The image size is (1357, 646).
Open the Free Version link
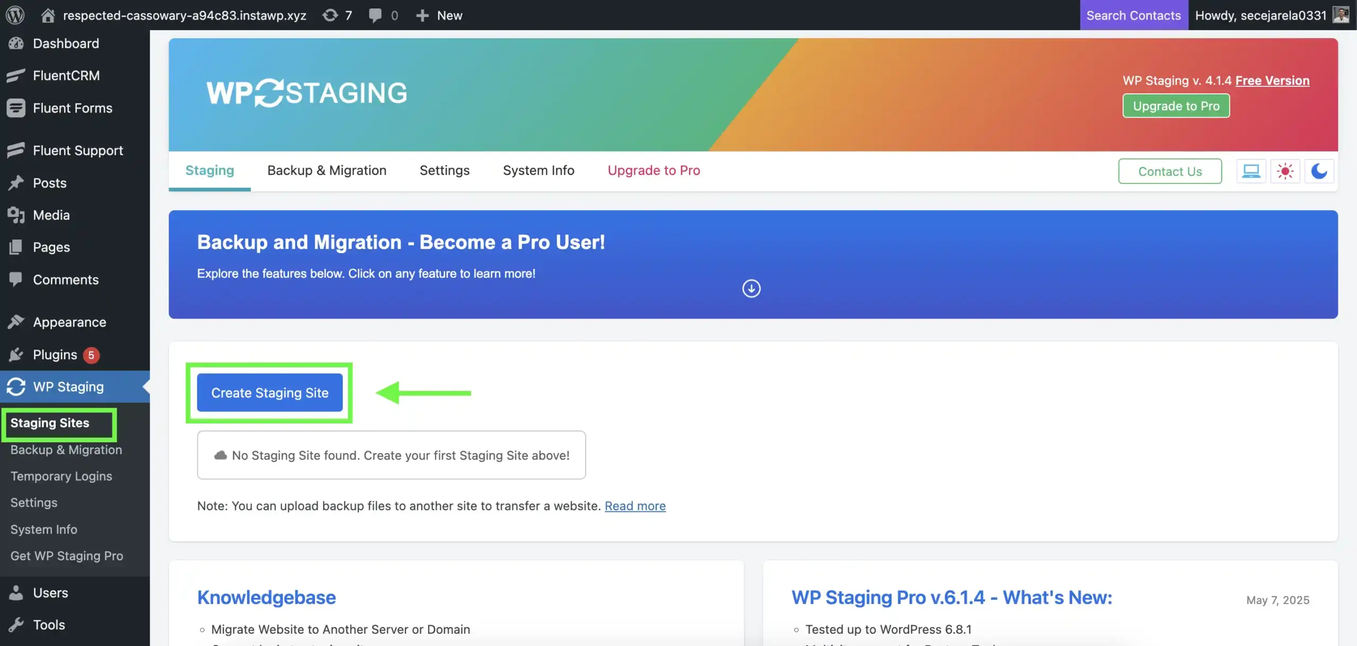(x=1272, y=81)
